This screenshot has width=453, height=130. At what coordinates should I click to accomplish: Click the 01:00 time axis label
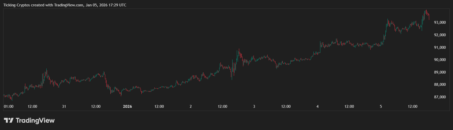[9, 107]
